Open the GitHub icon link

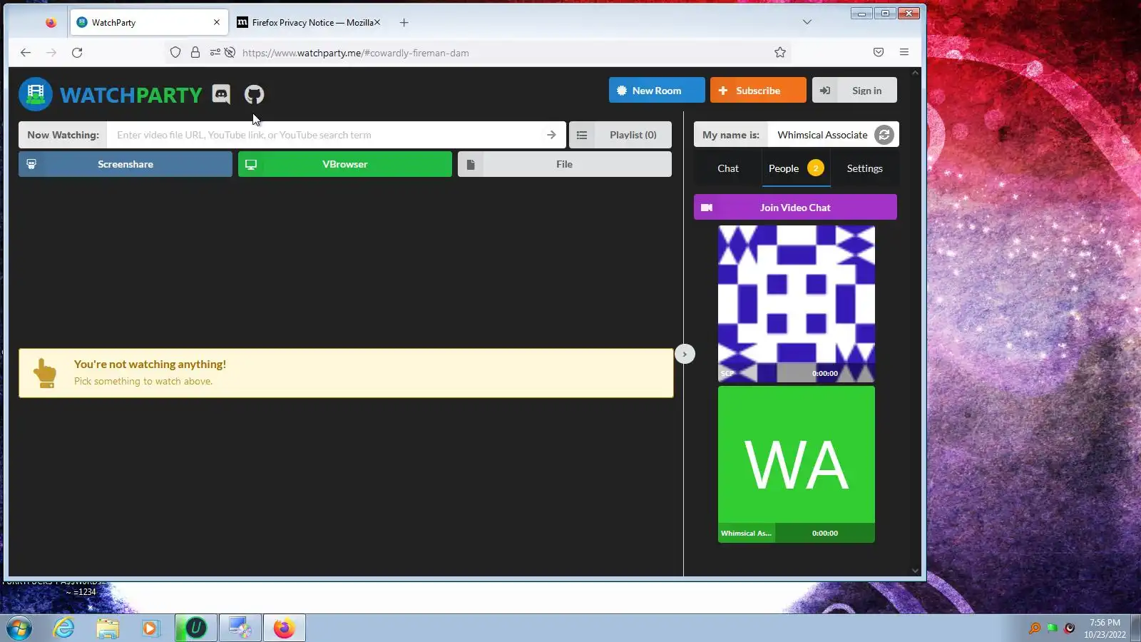pyautogui.click(x=254, y=94)
